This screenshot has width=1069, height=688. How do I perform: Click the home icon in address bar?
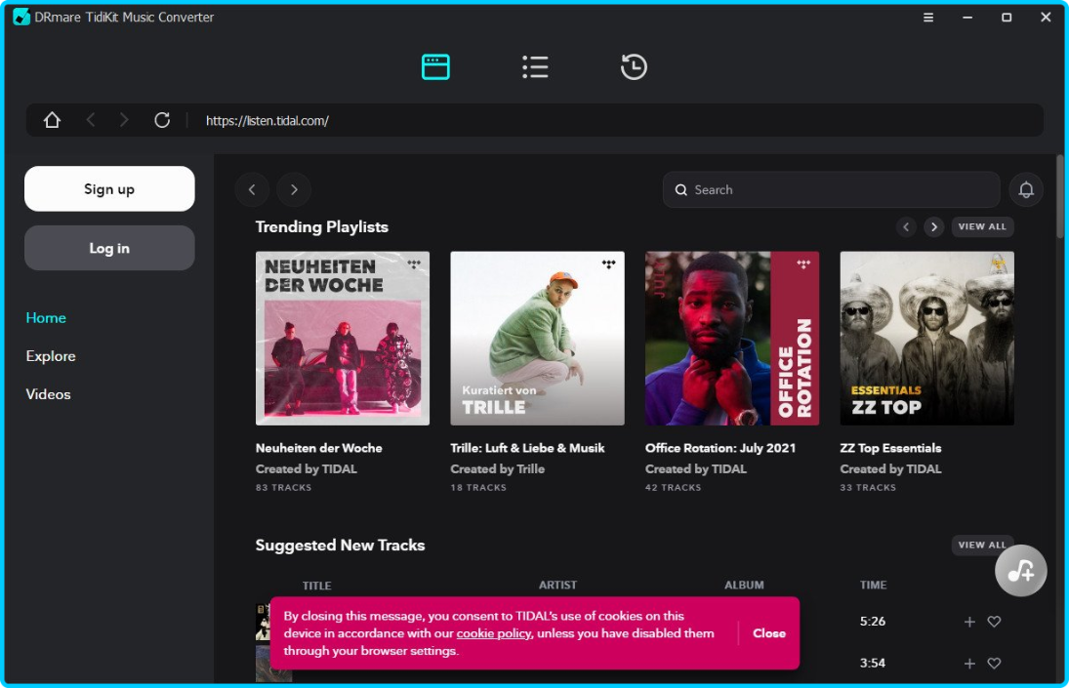(52, 120)
